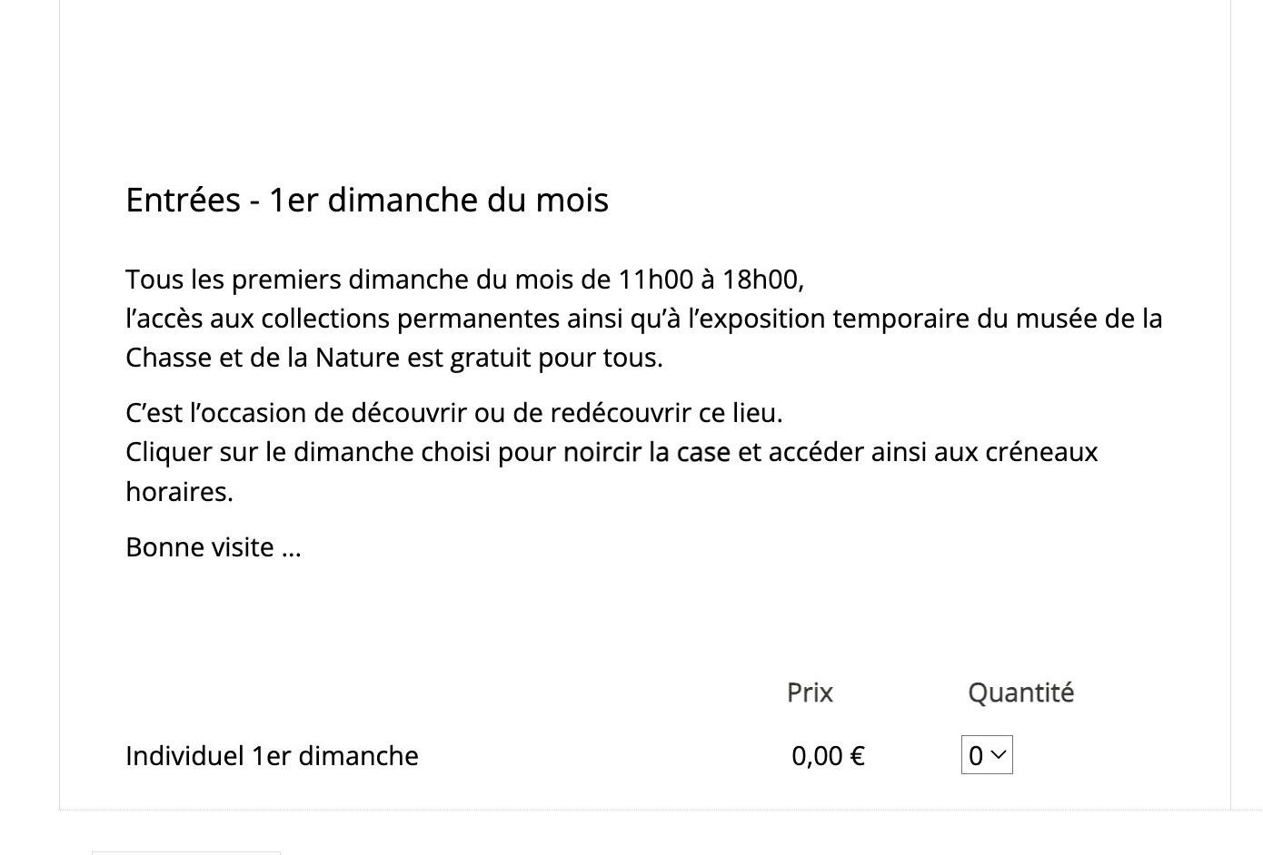Click the 'Bonne visite ...' line
1263x855 pixels.
click(213, 547)
